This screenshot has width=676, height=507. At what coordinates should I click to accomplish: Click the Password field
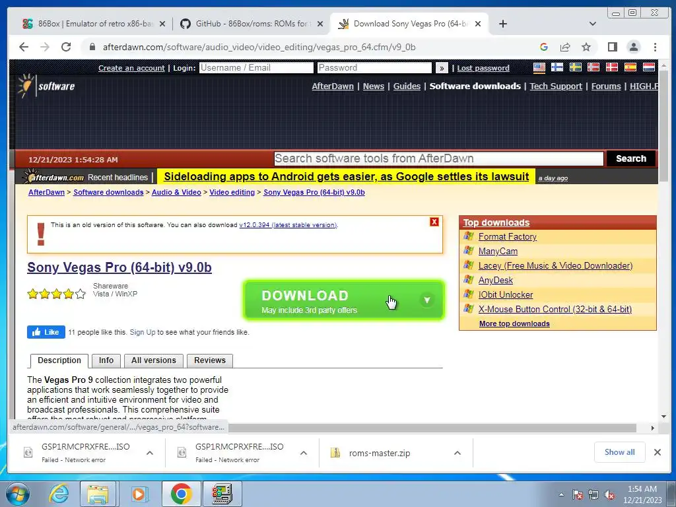(374, 68)
